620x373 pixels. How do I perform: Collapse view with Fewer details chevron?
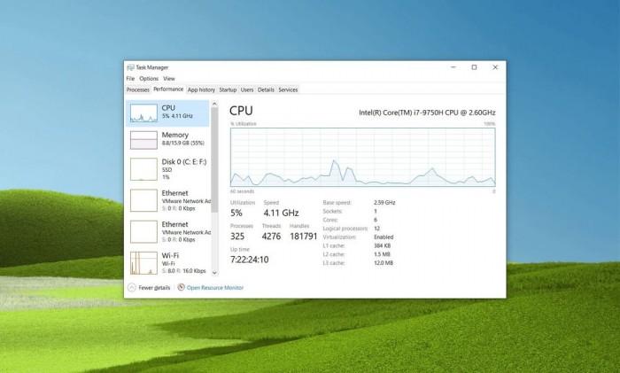point(132,287)
